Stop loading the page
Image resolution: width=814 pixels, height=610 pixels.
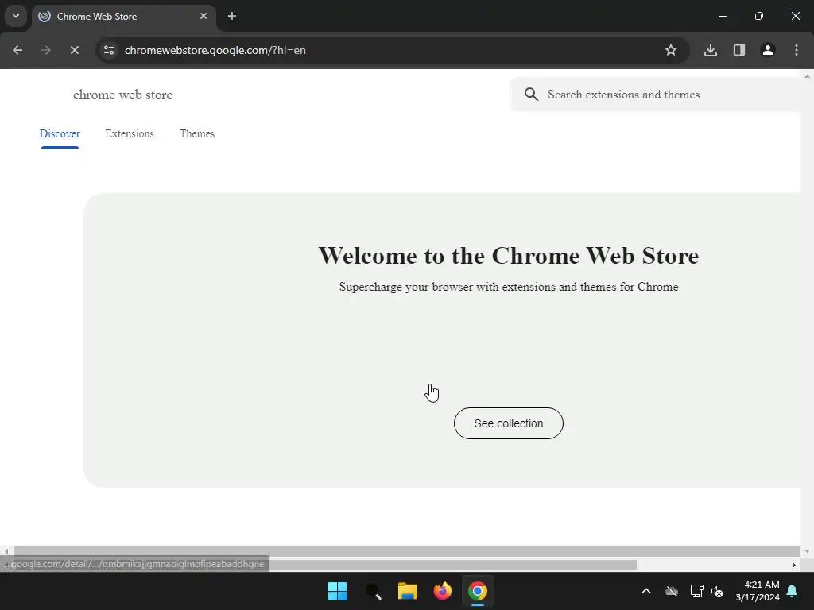(74, 50)
